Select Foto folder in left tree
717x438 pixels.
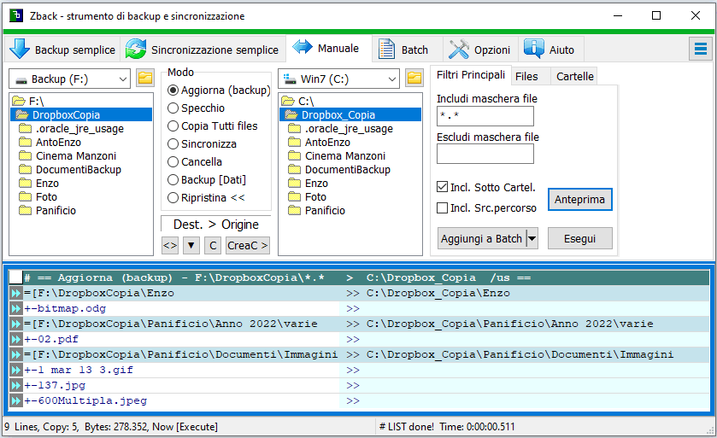point(46,197)
